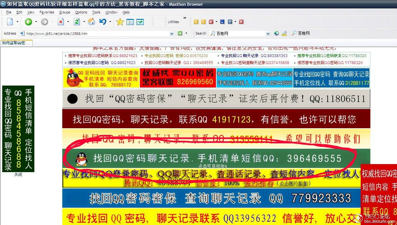
Task: Click the Utilities toolbar button
Action: click(x=173, y=22)
